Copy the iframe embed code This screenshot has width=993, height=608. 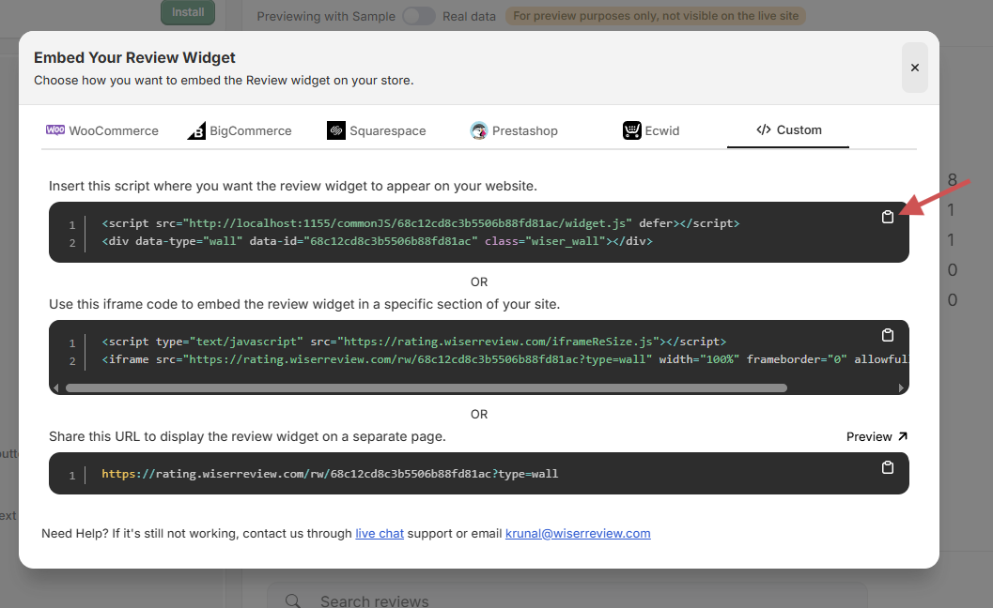(x=887, y=336)
